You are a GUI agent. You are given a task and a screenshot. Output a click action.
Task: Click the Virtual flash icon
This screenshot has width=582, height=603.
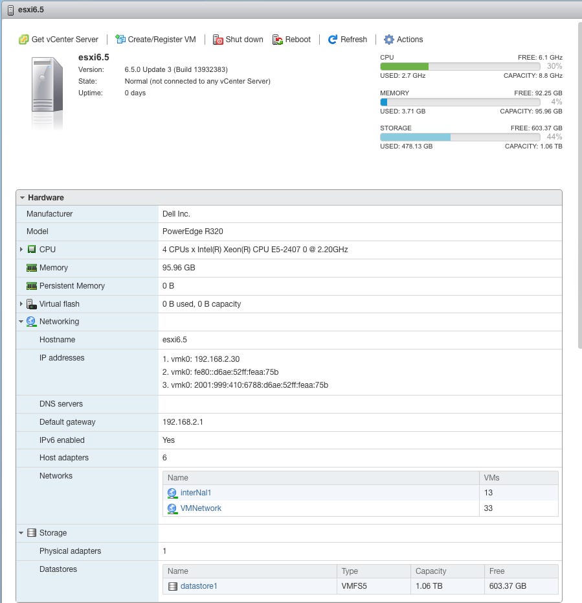[32, 304]
